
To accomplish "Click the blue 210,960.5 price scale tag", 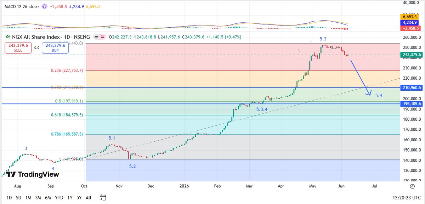I will pos(412,87).
